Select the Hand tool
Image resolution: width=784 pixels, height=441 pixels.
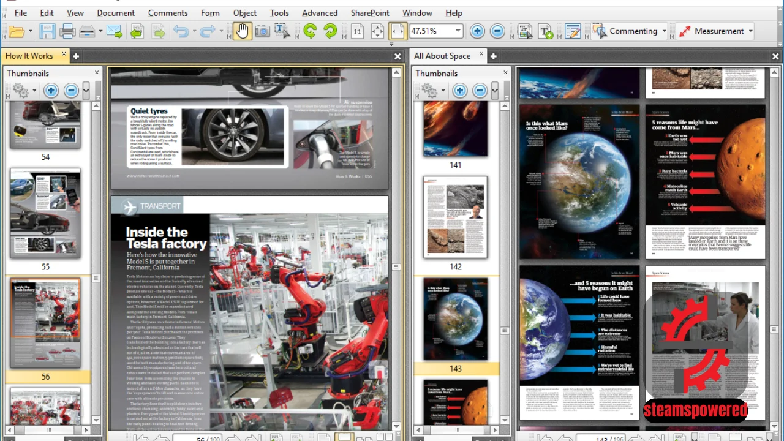(242, 31)
